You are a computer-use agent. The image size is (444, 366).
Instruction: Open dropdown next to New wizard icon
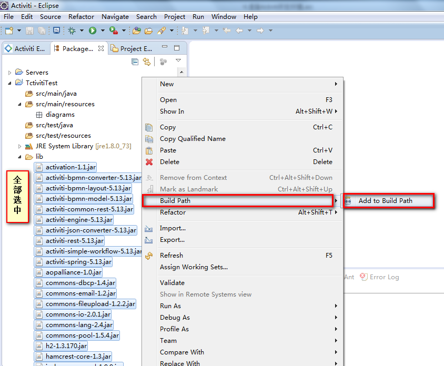click(19, 30)
